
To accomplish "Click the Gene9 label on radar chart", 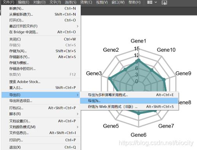I will pyautogui.click(x=183, y=73).
